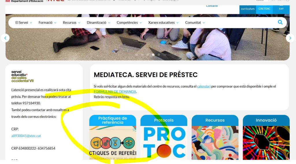Click the a8930041@xtec.cat email link
The width and height of the screenshot is (296, 164).
point(26,136)
